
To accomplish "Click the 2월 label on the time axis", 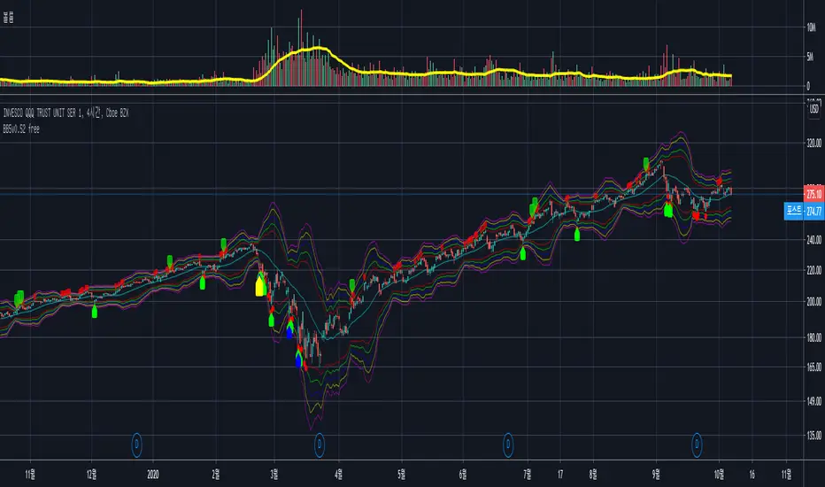I will 216,475.
